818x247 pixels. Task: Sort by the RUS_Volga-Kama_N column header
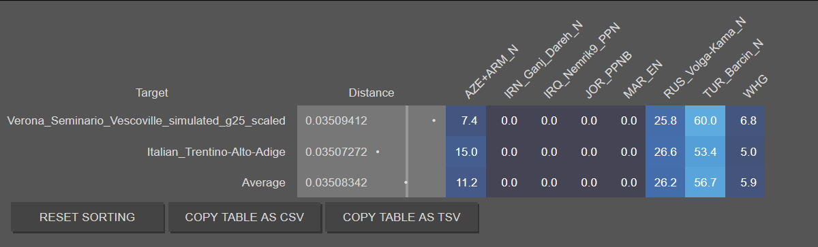[703, 60]
